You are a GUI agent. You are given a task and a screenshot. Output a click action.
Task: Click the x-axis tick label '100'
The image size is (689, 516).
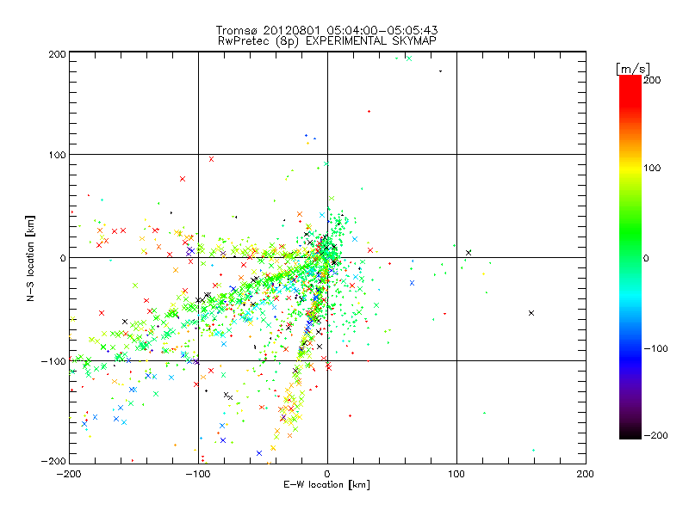click(x=456, y=474)
